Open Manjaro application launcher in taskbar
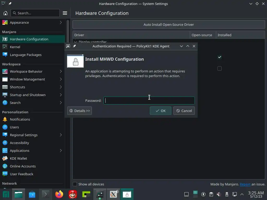The image size is (267, 200). [x=6, y=194]
